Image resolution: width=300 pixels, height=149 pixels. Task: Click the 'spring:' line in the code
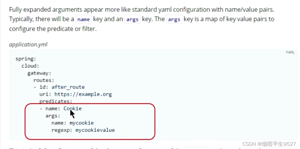(x=26, y=59)
